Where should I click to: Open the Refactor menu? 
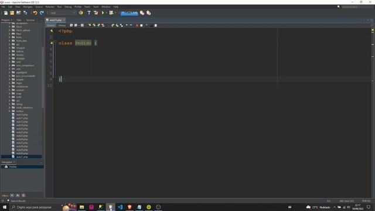[50, 6]
